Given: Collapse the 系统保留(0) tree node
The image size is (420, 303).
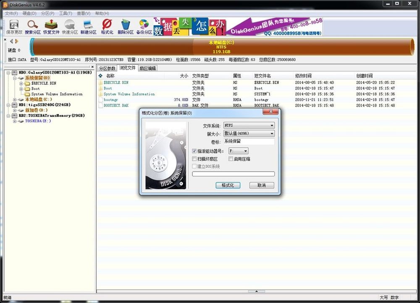Looking at the screenshot, I should (15, 78).
